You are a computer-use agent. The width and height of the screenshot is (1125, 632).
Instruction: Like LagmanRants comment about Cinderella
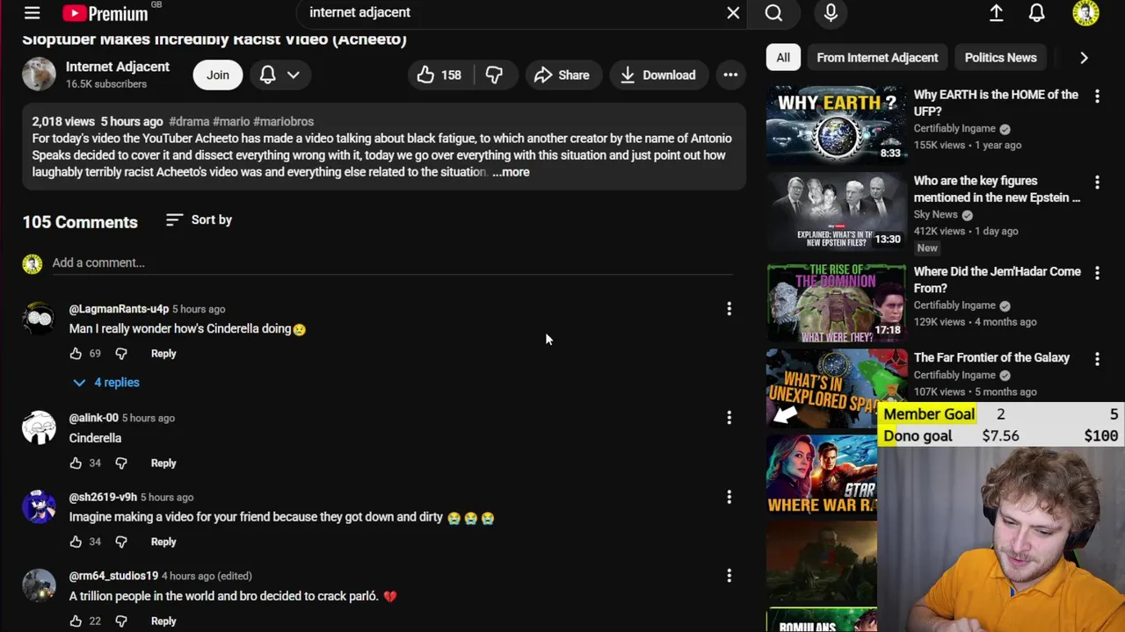coord(76,354)
